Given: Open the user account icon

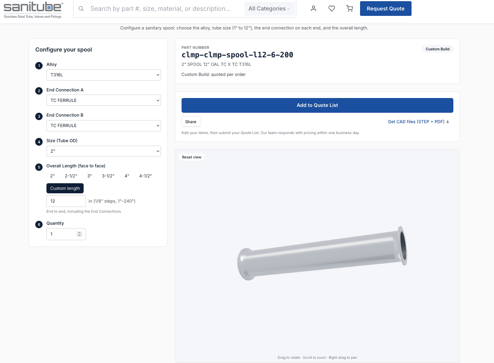Looking at the screenshot, I should [314, 9].
